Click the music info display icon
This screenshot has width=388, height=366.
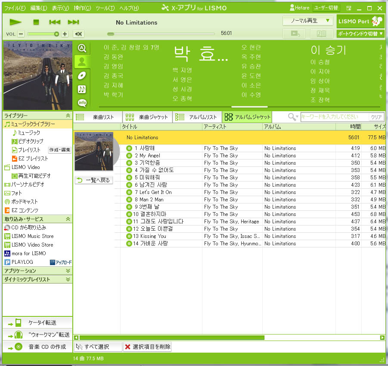[x=321, y=34]
